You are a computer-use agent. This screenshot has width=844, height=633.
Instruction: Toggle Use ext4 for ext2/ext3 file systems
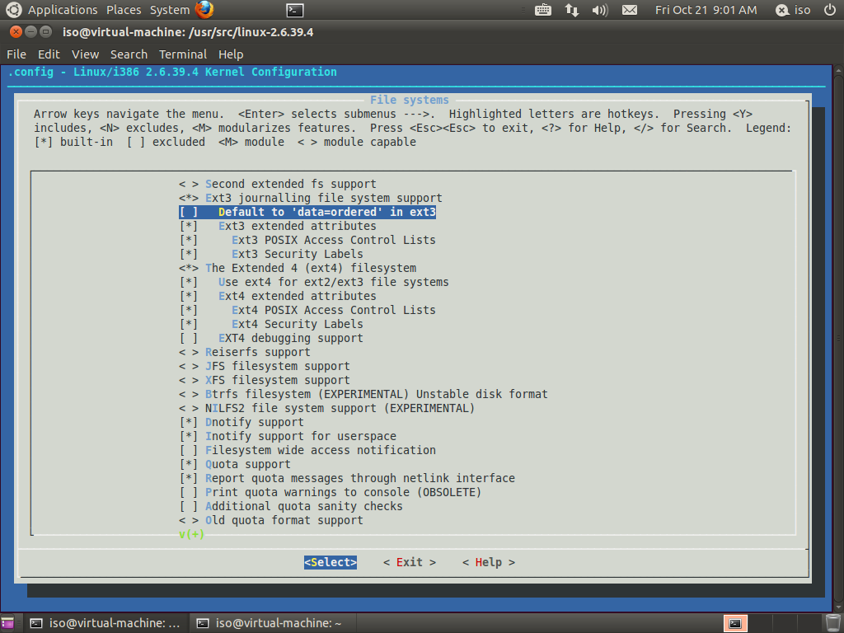point(314,282)
